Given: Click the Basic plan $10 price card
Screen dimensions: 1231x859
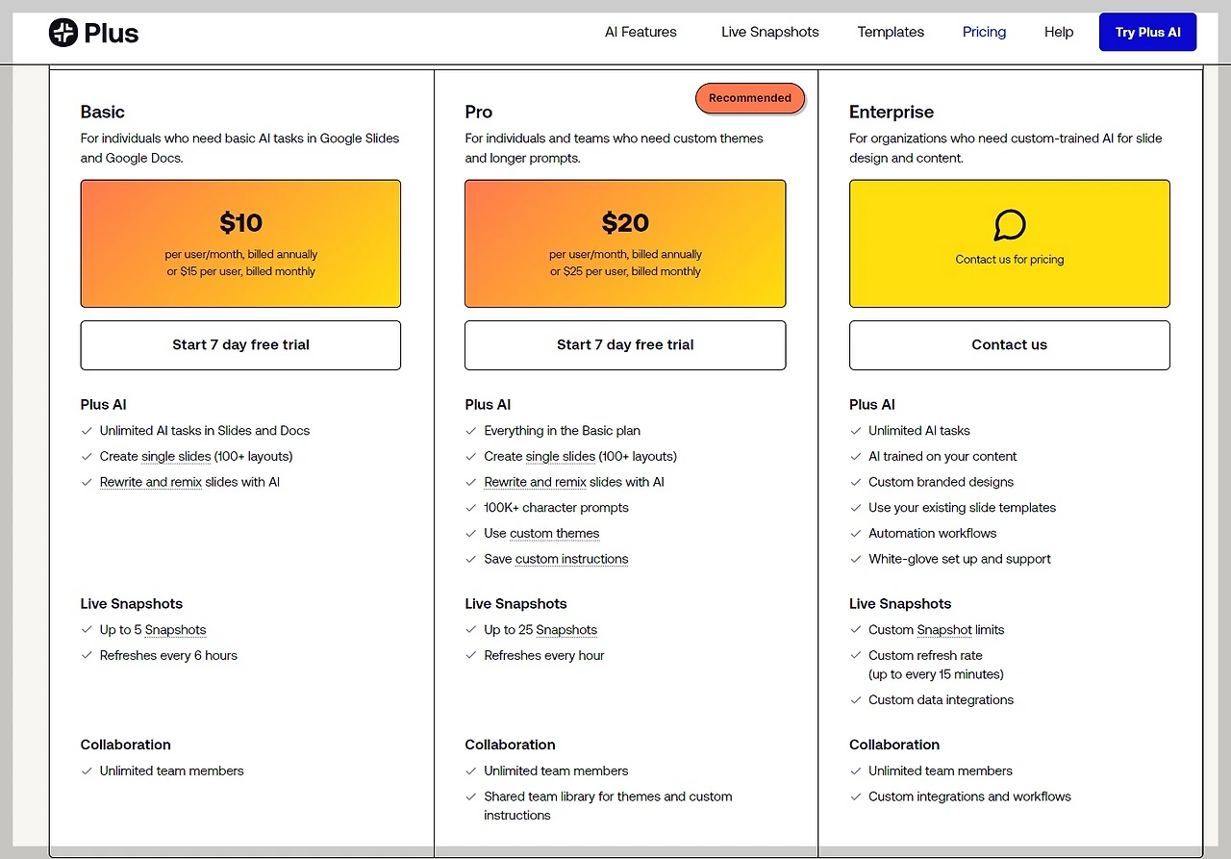Looking at the screenshot, I should tap(240, 243).
